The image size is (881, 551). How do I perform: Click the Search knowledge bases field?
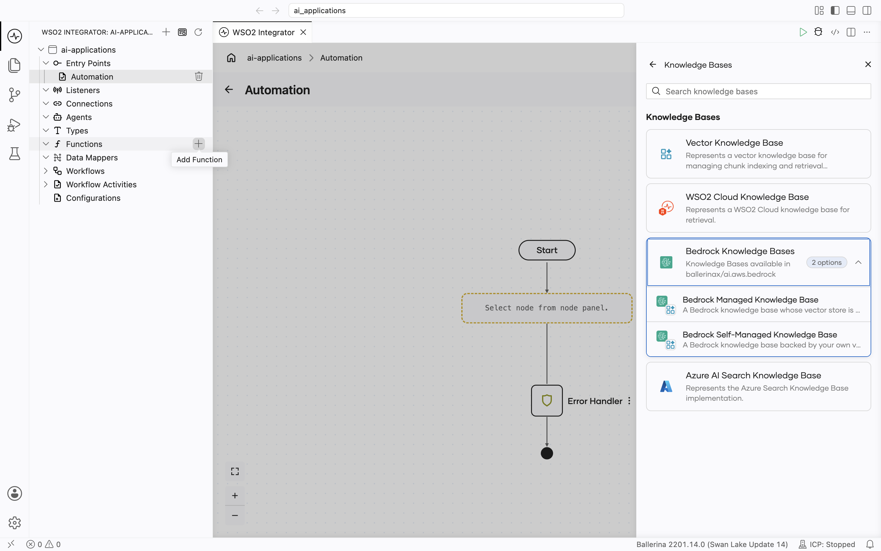[758, 91]
